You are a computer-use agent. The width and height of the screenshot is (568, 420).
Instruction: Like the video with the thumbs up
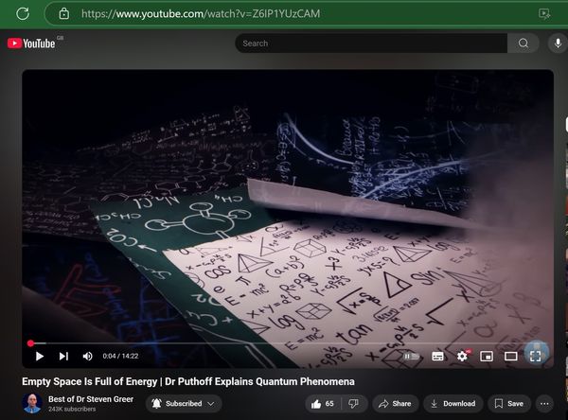click(323, 404)
